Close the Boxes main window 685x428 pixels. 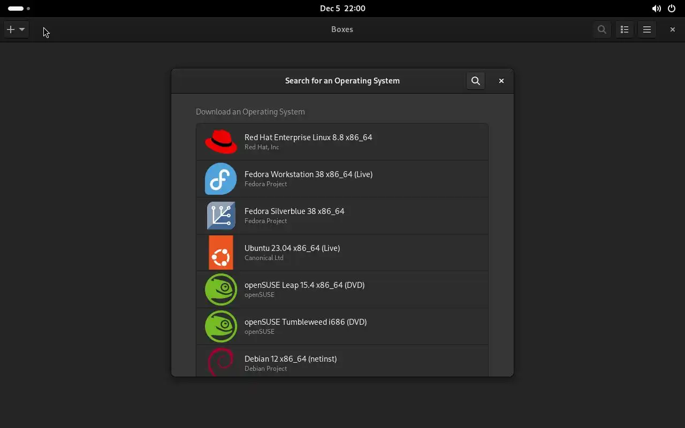[673, 29]
